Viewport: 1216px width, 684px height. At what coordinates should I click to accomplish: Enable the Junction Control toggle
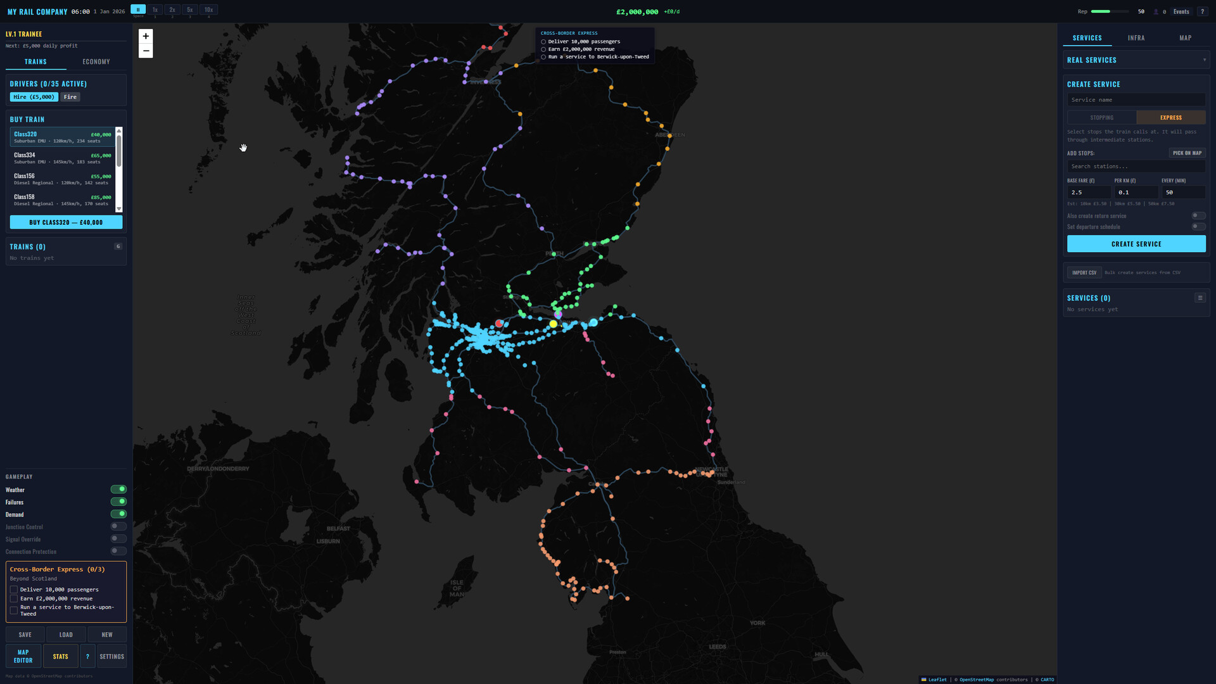[x=118, y=526]
